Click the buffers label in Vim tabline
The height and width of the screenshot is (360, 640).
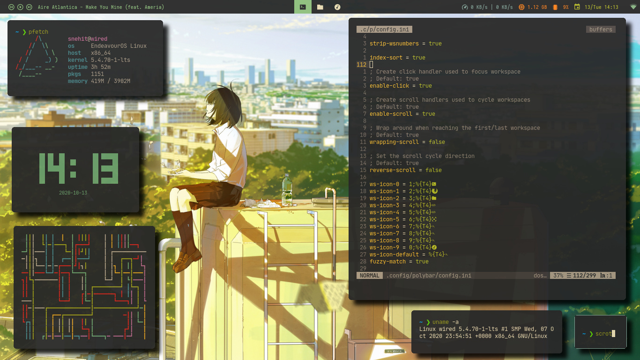pos(601,29)
